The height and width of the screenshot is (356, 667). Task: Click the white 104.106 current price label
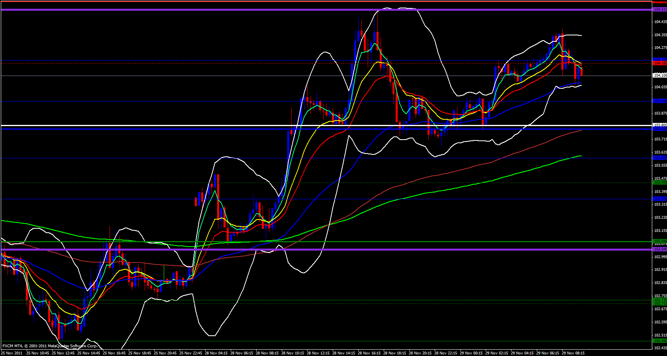point(659,76)
